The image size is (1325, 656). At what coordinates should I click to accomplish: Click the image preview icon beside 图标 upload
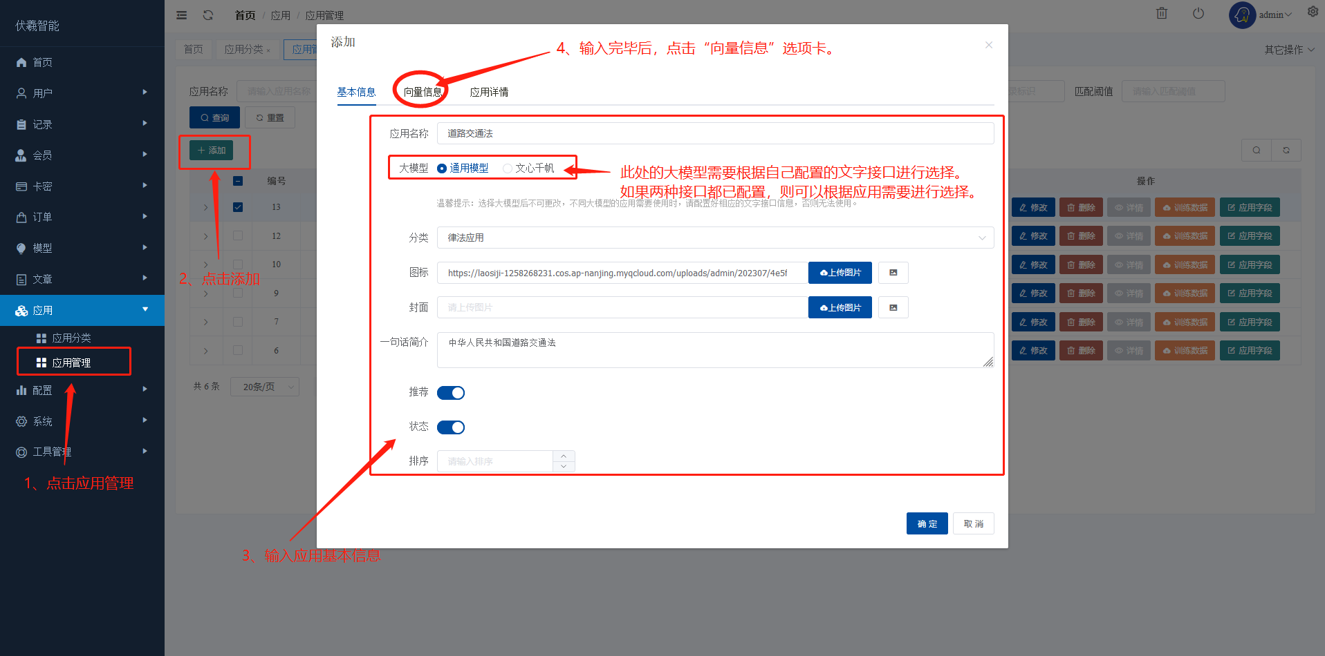click(893, 273)
